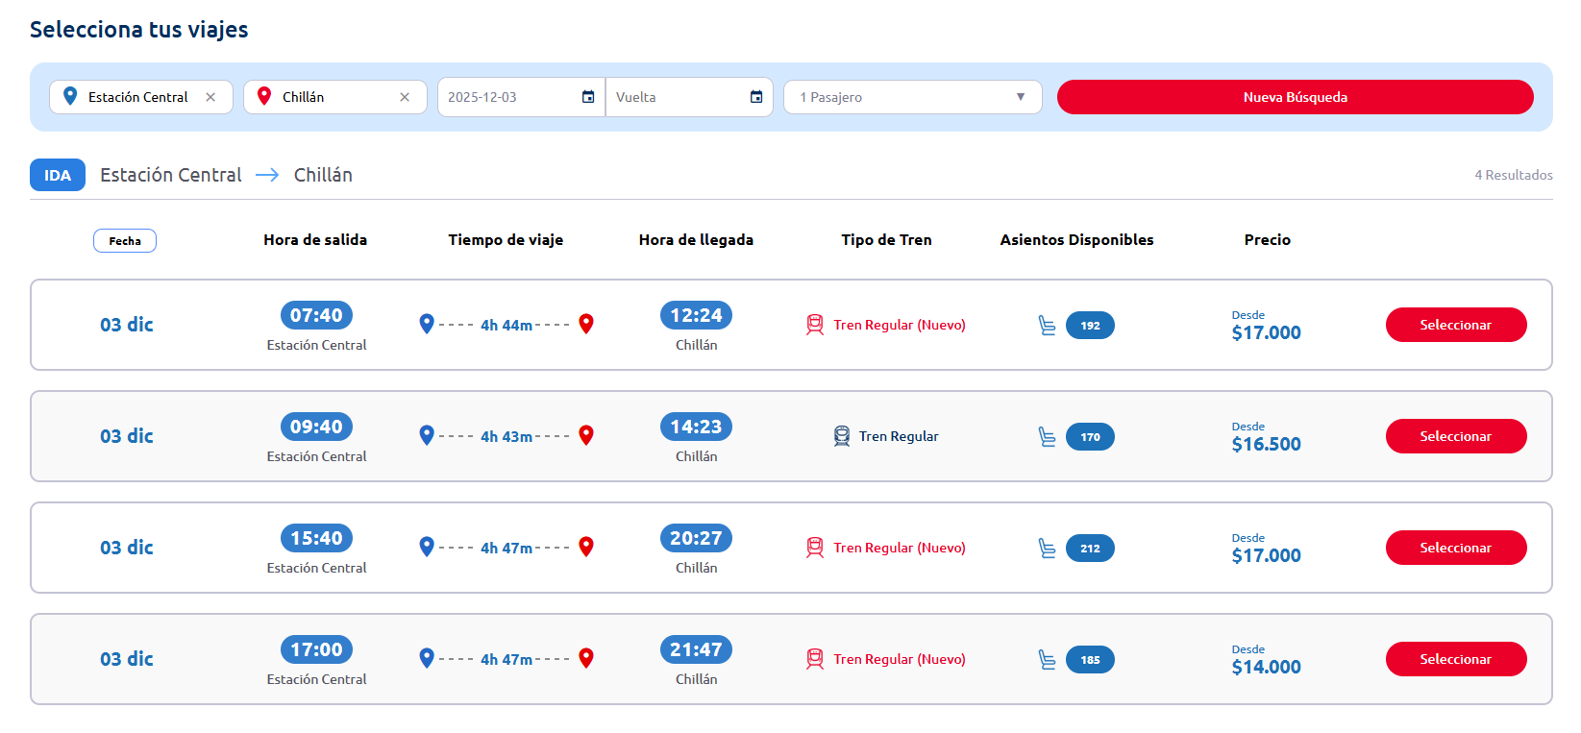1581x733 pixels.
Task: Choose the 17:00 train priced $14.000
Action: click(1455, 659)
